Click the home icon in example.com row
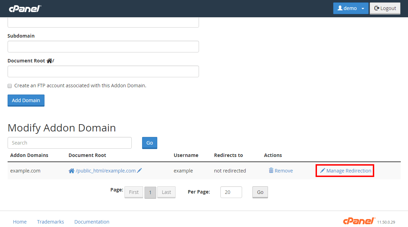Image resolution: width=408 pixels, height=227 pixels. [71, 171]
